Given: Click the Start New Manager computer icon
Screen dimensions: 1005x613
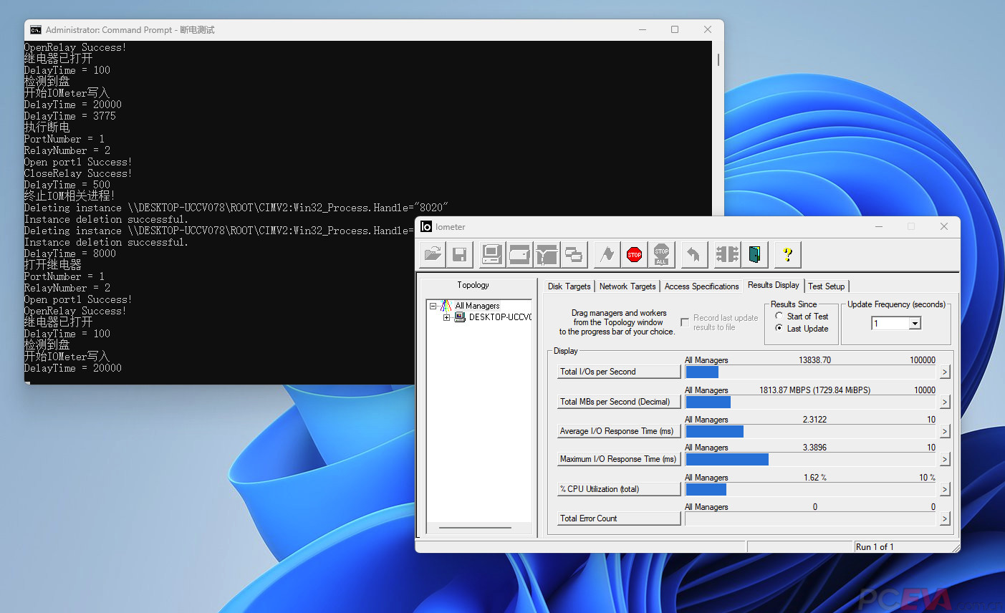Looking at the screenshot, I should (x=492, y=254).
